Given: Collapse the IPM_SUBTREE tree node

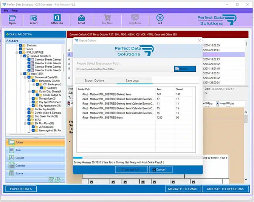Looking at the screenshot, I should (x=17, y=52).
